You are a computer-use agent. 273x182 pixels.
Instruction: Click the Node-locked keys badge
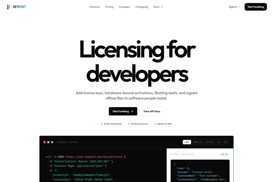[x=111, y=124]
